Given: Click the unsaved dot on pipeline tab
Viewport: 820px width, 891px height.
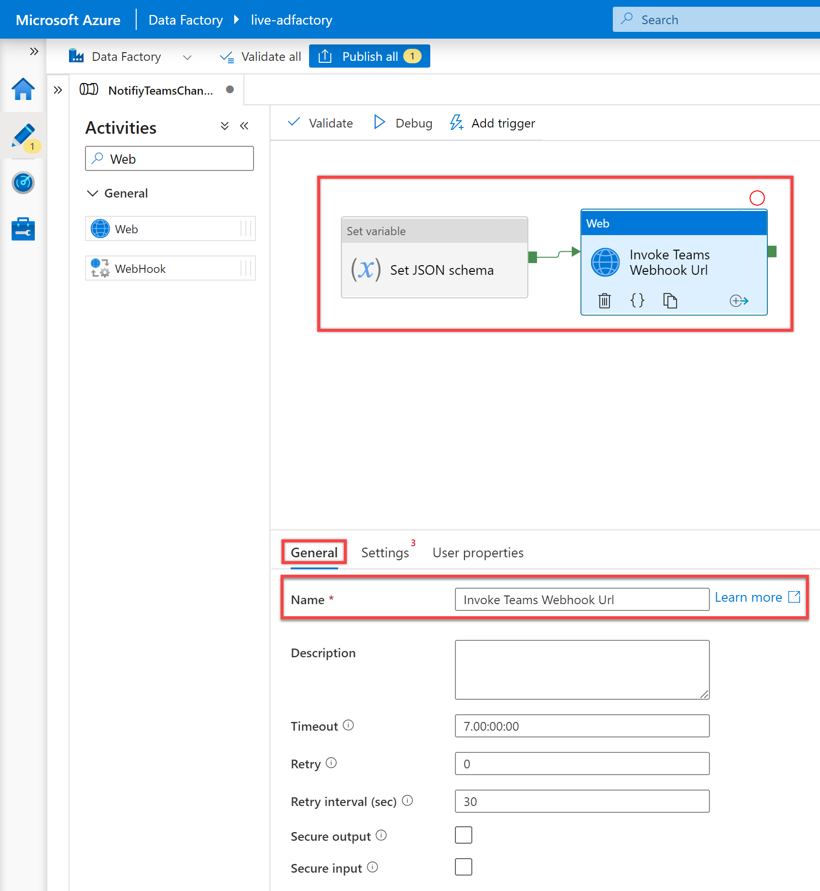Looking at the screenshot, I should point(230,89).
